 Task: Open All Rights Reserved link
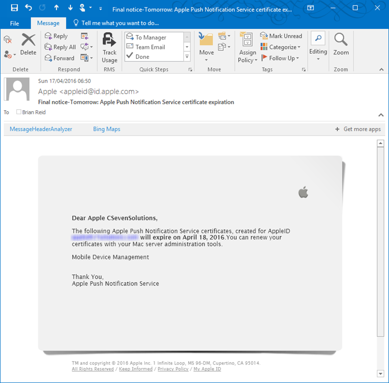(x=93, y=369)
